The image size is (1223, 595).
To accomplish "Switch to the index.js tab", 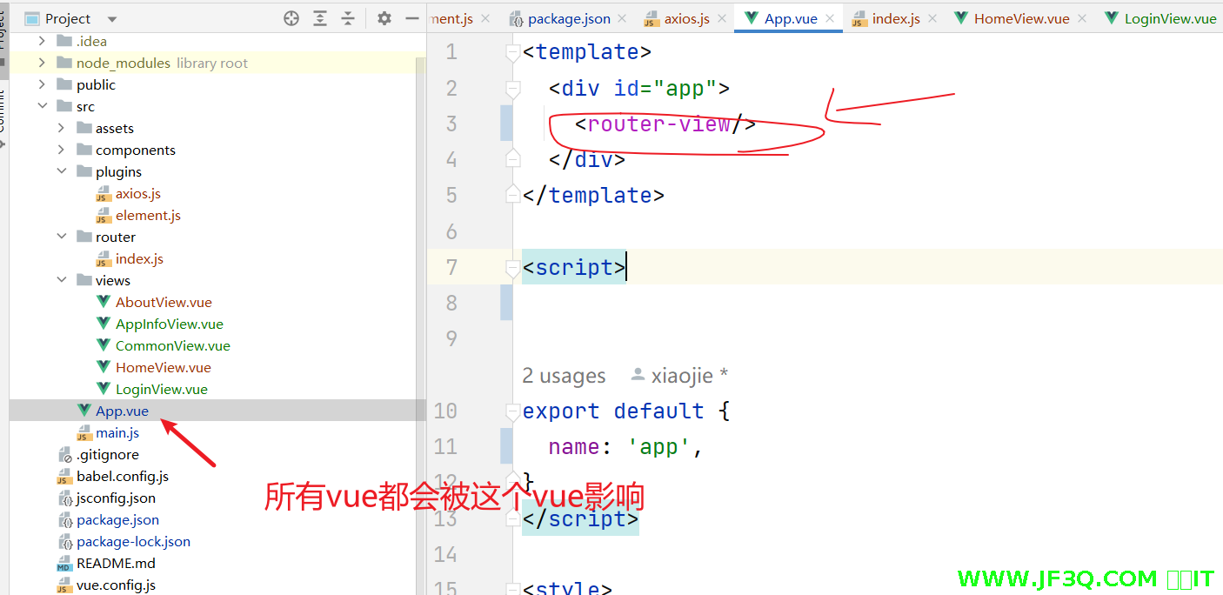I will pyautogui.click(x=896, y=18).
